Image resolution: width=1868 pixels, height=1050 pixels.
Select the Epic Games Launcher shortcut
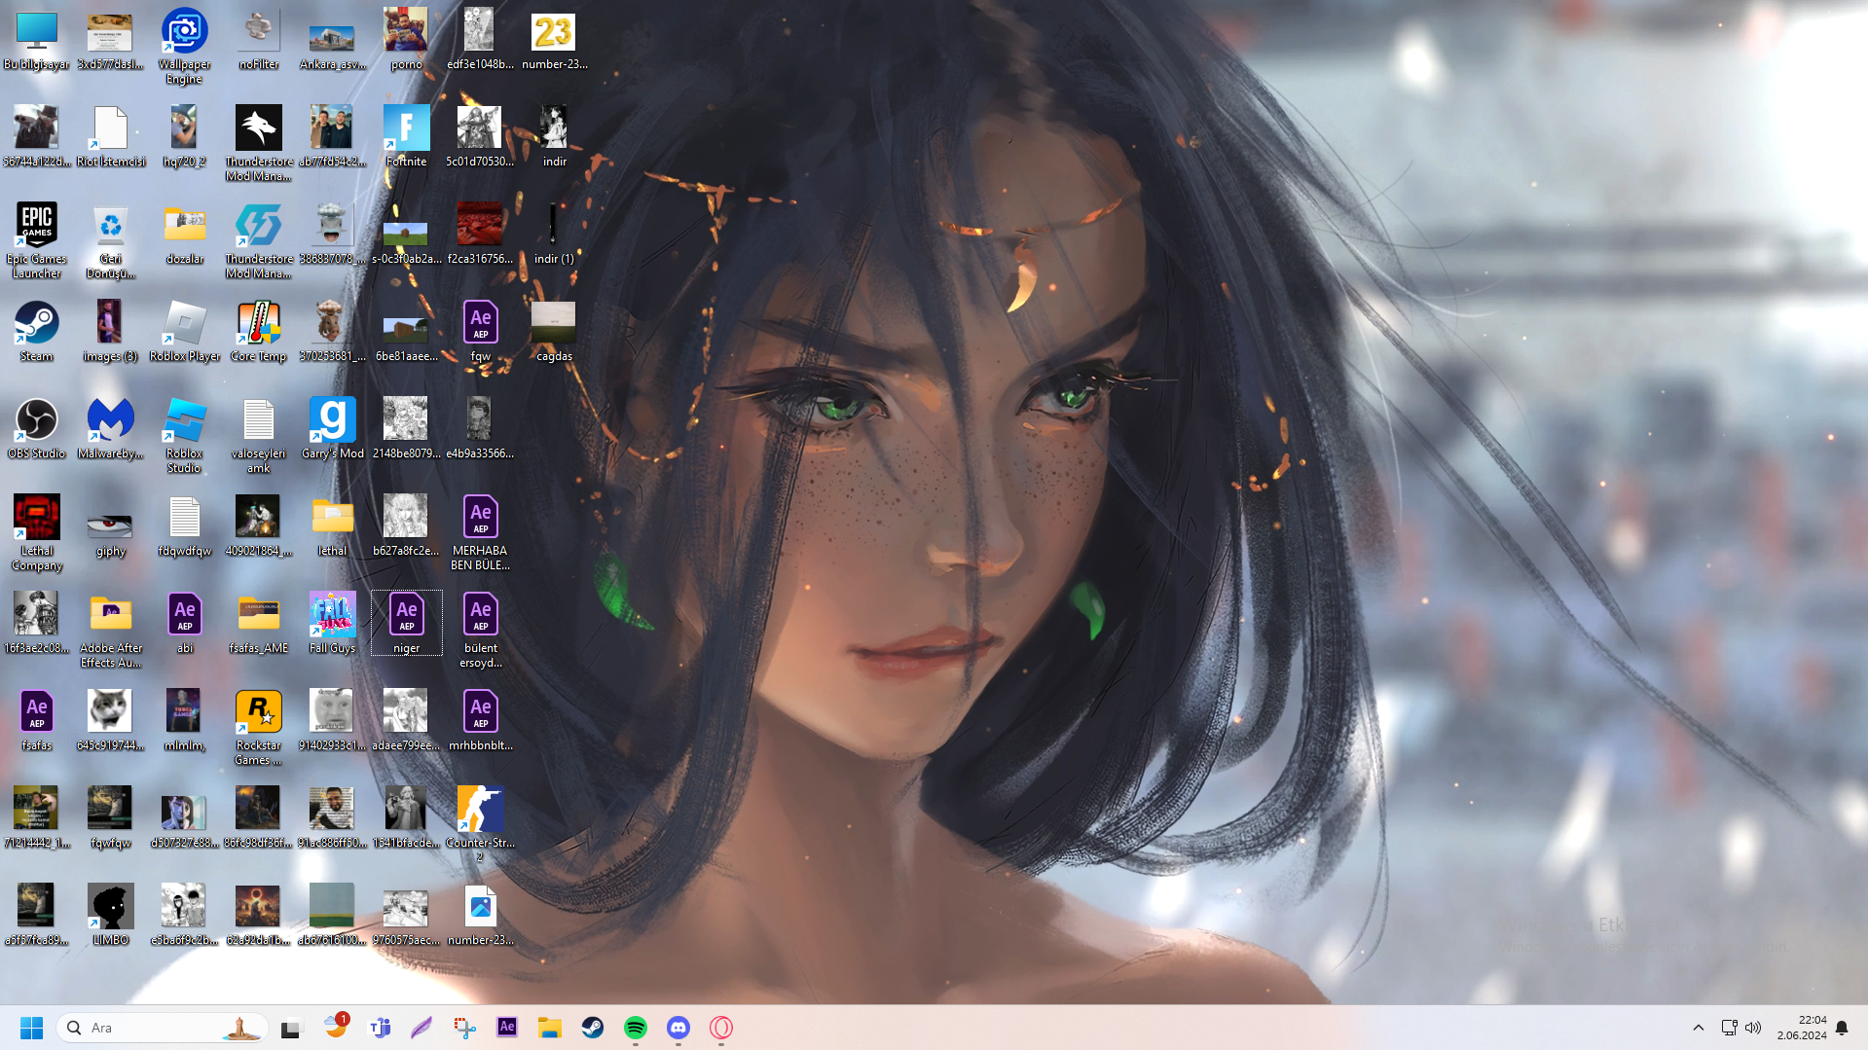tap(37, 241)
